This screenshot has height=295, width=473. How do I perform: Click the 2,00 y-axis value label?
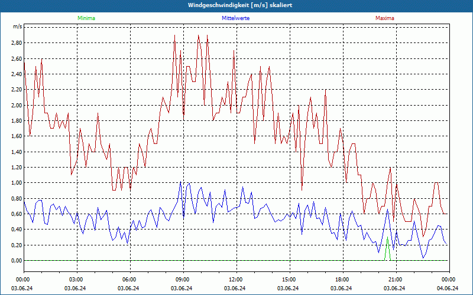click(15, 105)
